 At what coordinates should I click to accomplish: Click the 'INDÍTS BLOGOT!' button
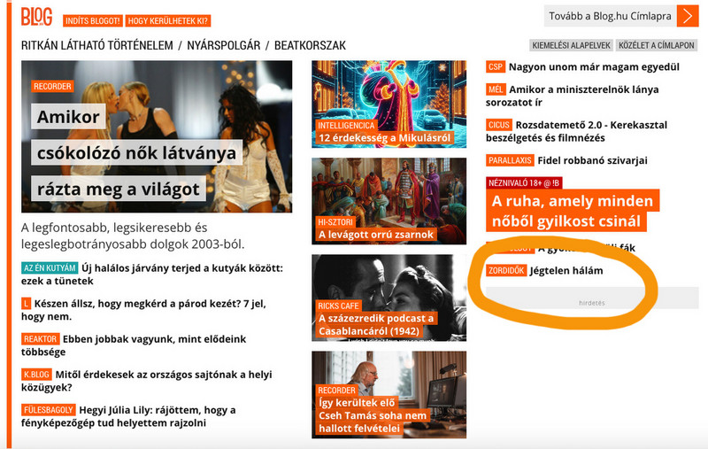pos(92,20)
